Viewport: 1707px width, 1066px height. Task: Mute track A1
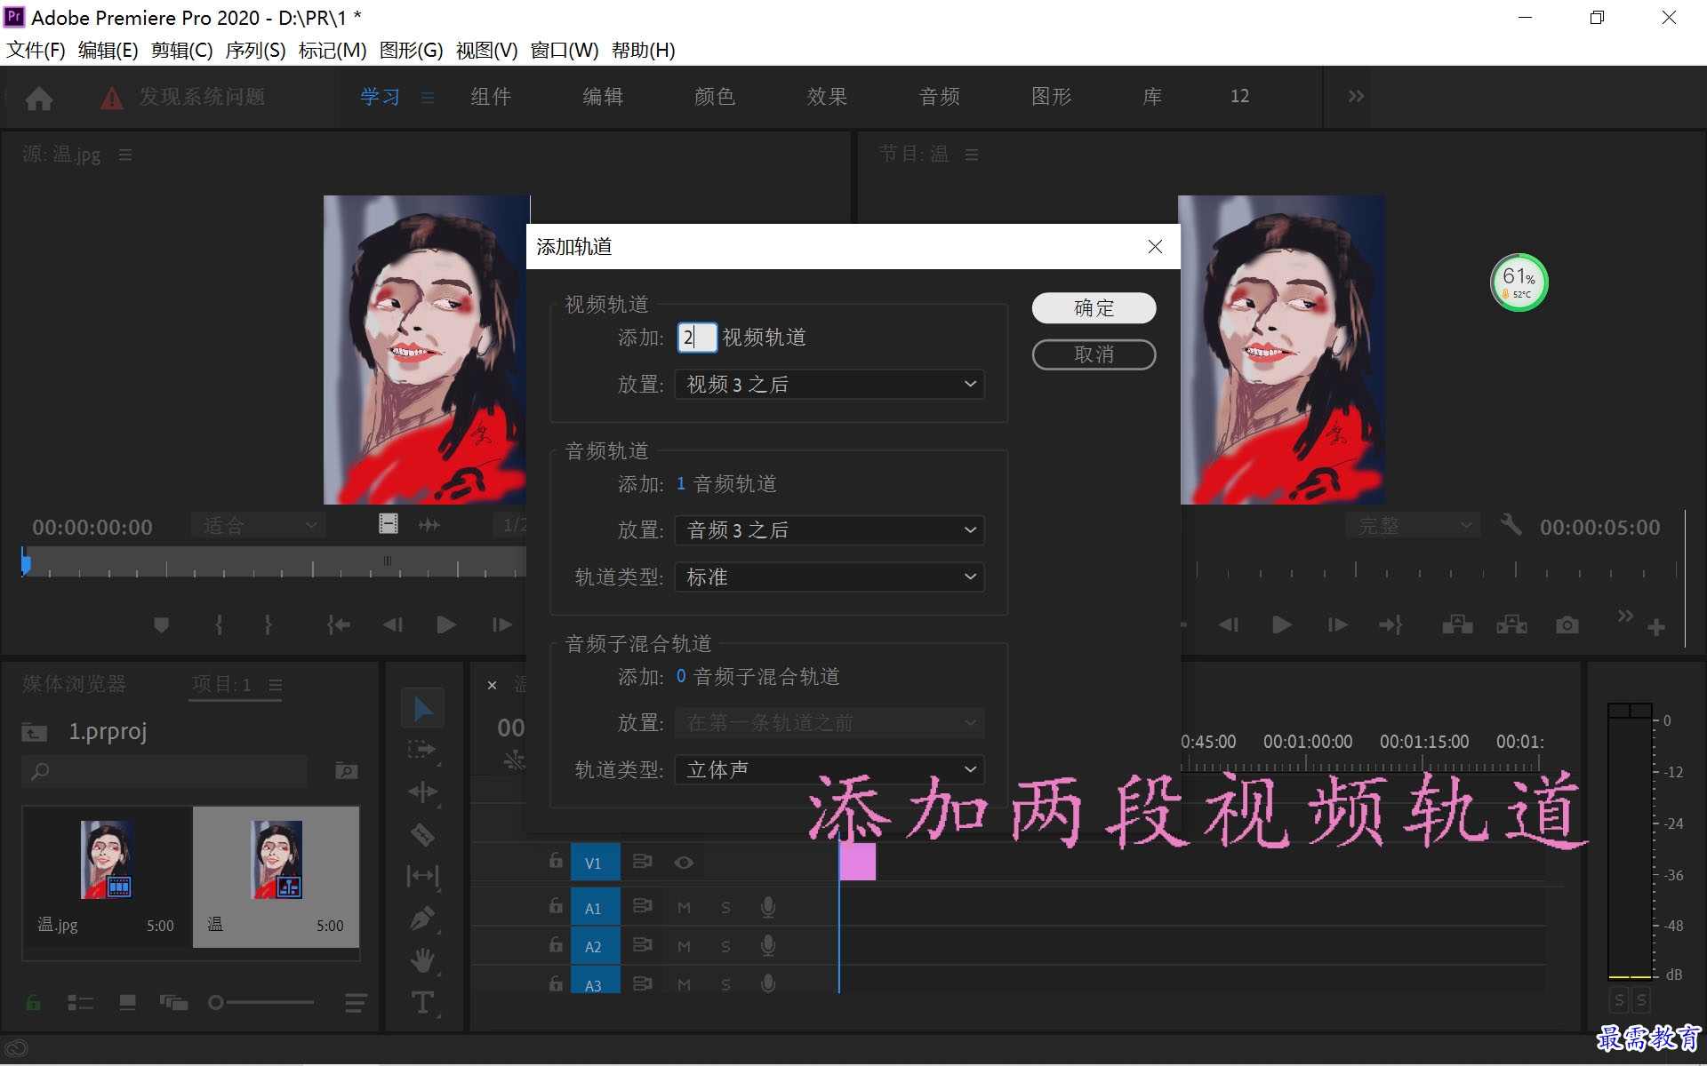(684, 908)
